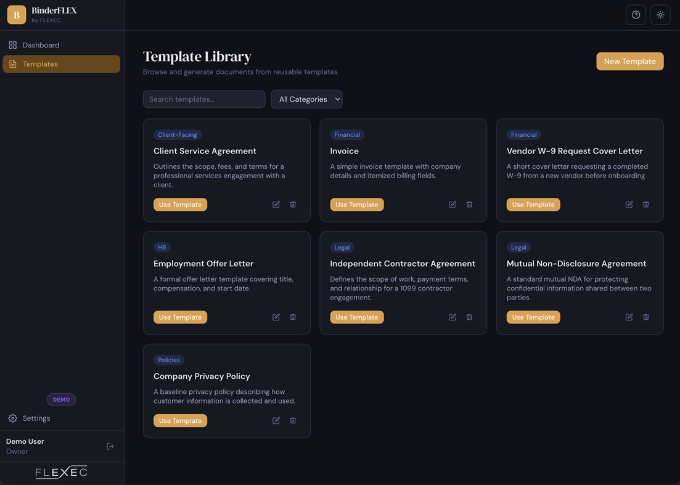Click the log out icon beside Demo User
This screenshot has height=485, width=680.
point(110,446)
